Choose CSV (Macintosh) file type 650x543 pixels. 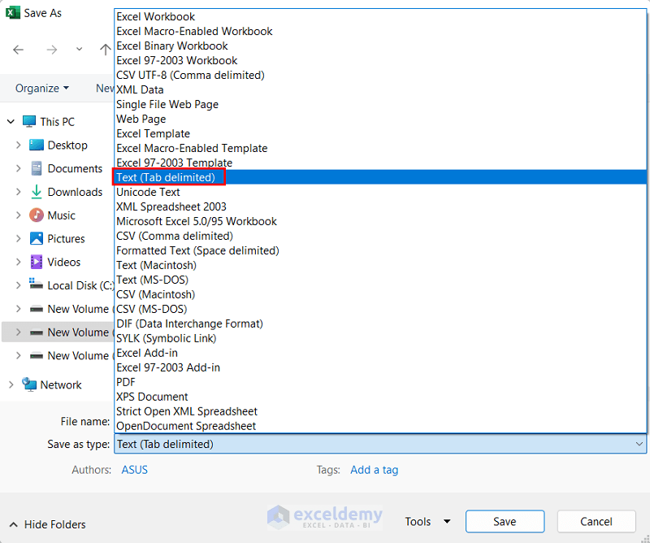[x=380, y=294]
